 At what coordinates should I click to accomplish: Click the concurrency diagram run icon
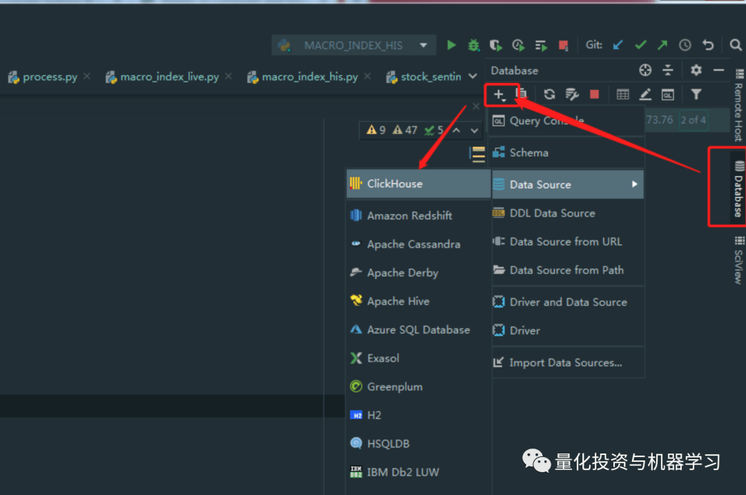pos(541,45)
